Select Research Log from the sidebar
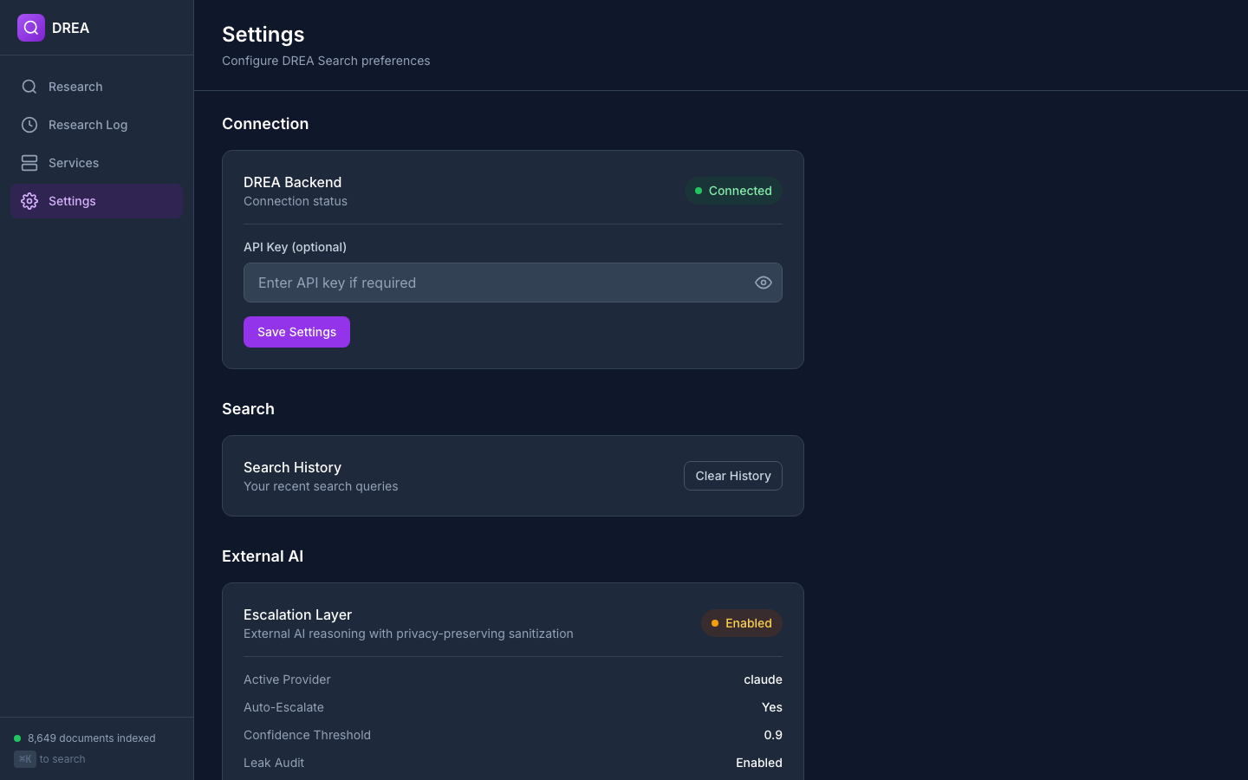The width and height of the screenshot is (1248, 780). [x=87, y=125]
